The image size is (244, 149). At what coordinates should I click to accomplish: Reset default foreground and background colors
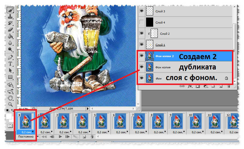(x=7, y=110)
